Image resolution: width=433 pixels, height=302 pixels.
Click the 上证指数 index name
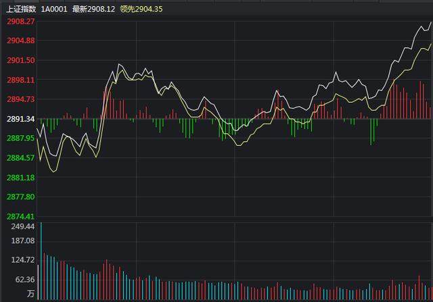21,9
